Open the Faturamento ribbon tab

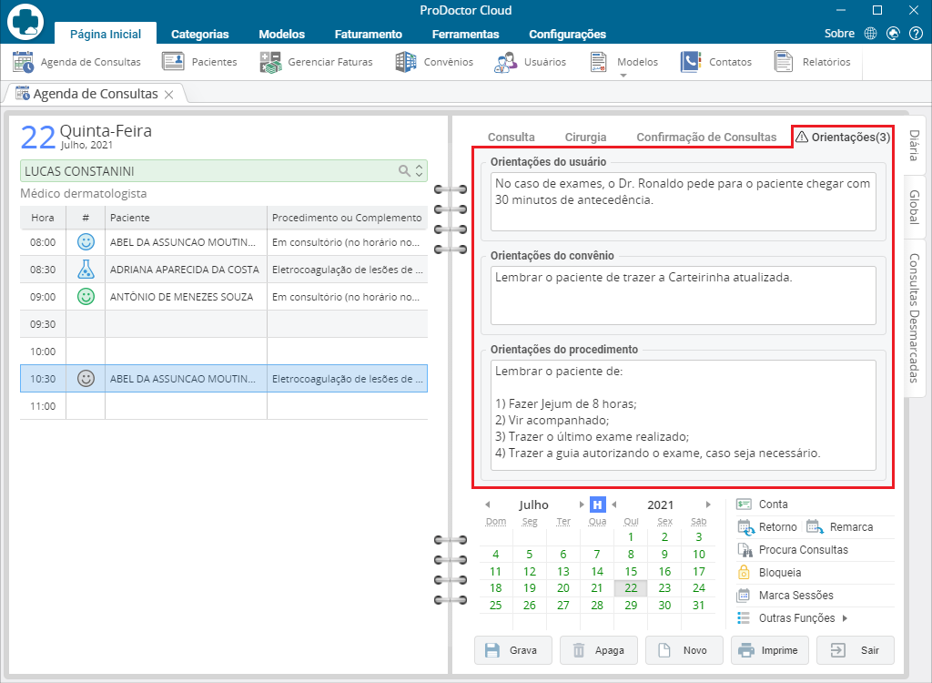click(368, 34)
